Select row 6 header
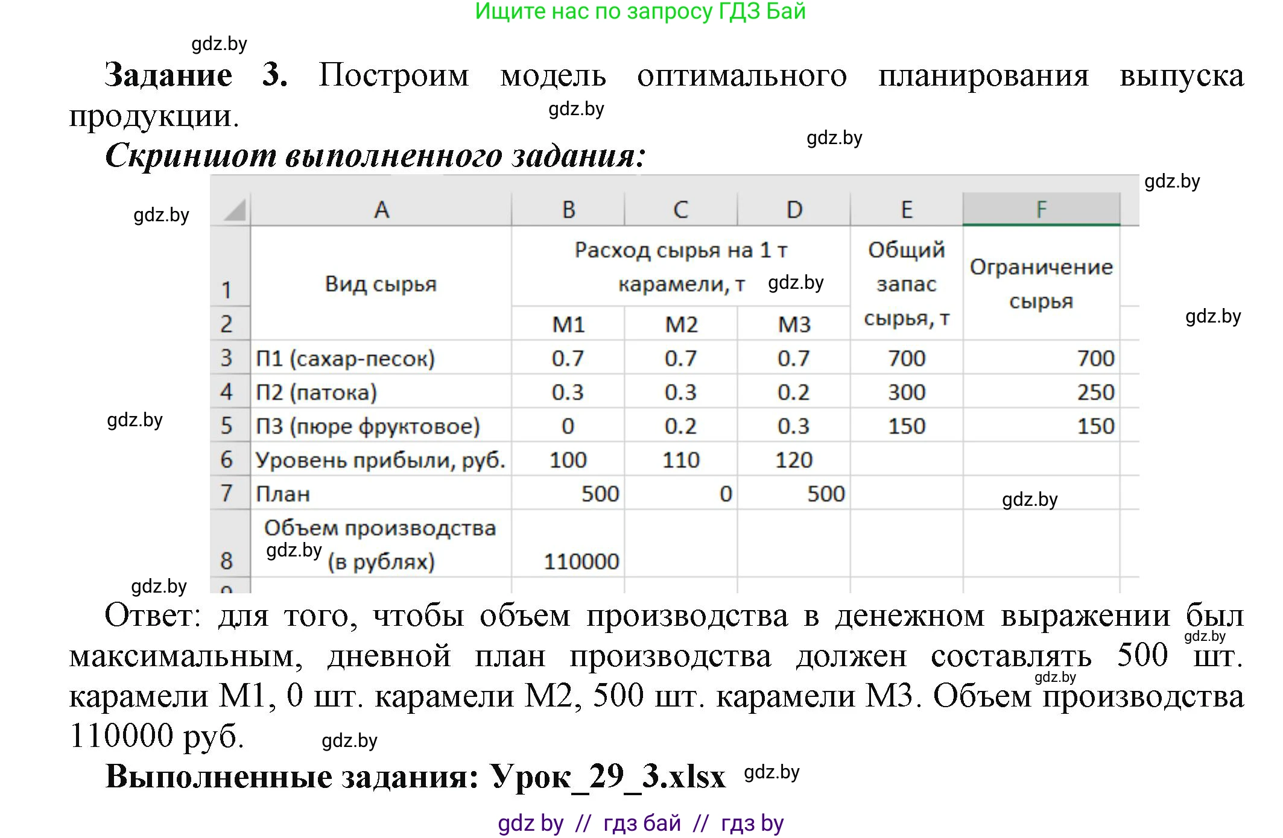1283x838 pixels. [230, 459]
